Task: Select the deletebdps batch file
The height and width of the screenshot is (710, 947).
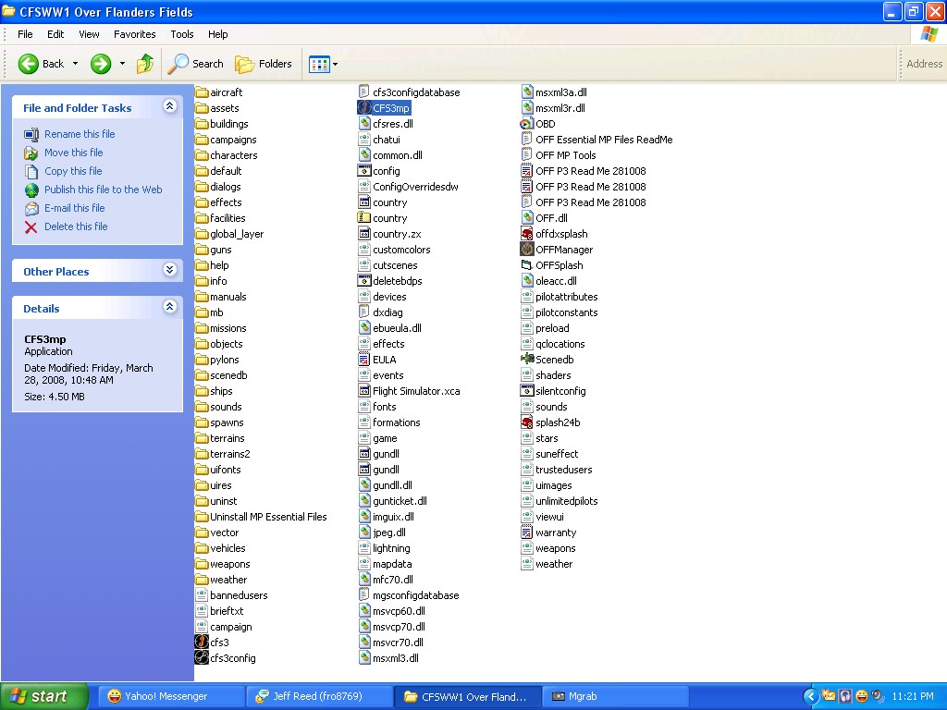Action: (390, 281)
